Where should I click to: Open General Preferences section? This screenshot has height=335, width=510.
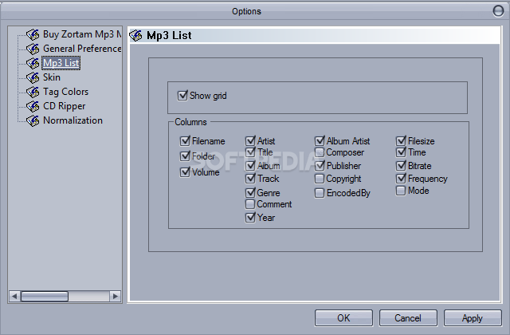click(82, 49)
